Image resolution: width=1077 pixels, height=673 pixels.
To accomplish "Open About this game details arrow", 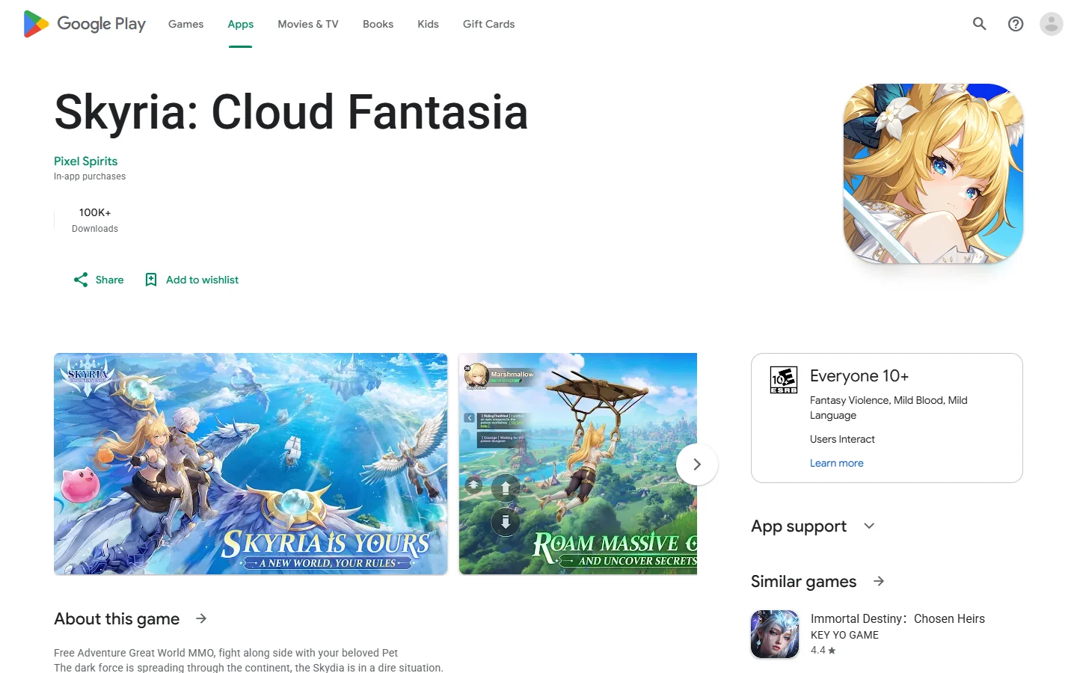I will tap(201, 618).
